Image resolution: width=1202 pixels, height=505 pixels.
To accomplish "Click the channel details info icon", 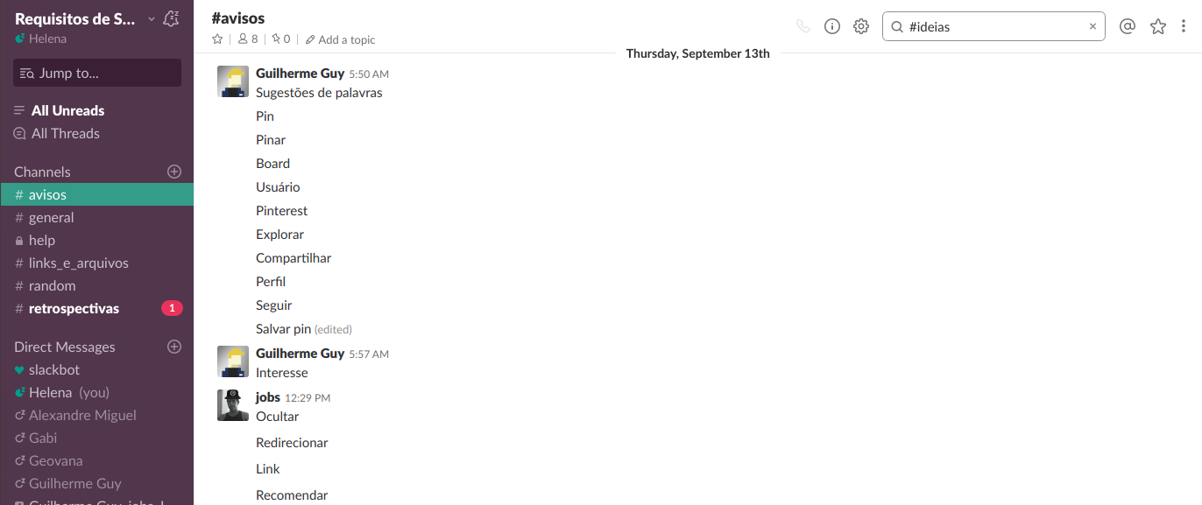I will pyautogui.click(x=832, y=26).
